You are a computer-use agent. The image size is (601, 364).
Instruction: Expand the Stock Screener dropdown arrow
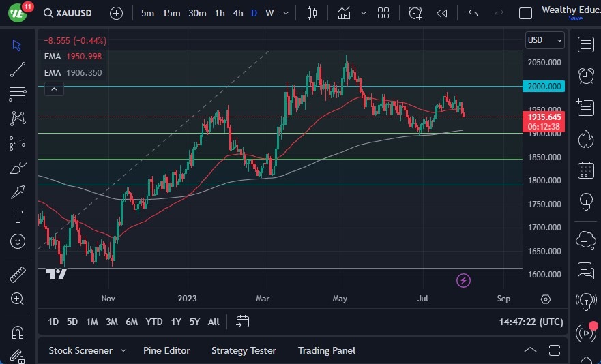[123, 350]
